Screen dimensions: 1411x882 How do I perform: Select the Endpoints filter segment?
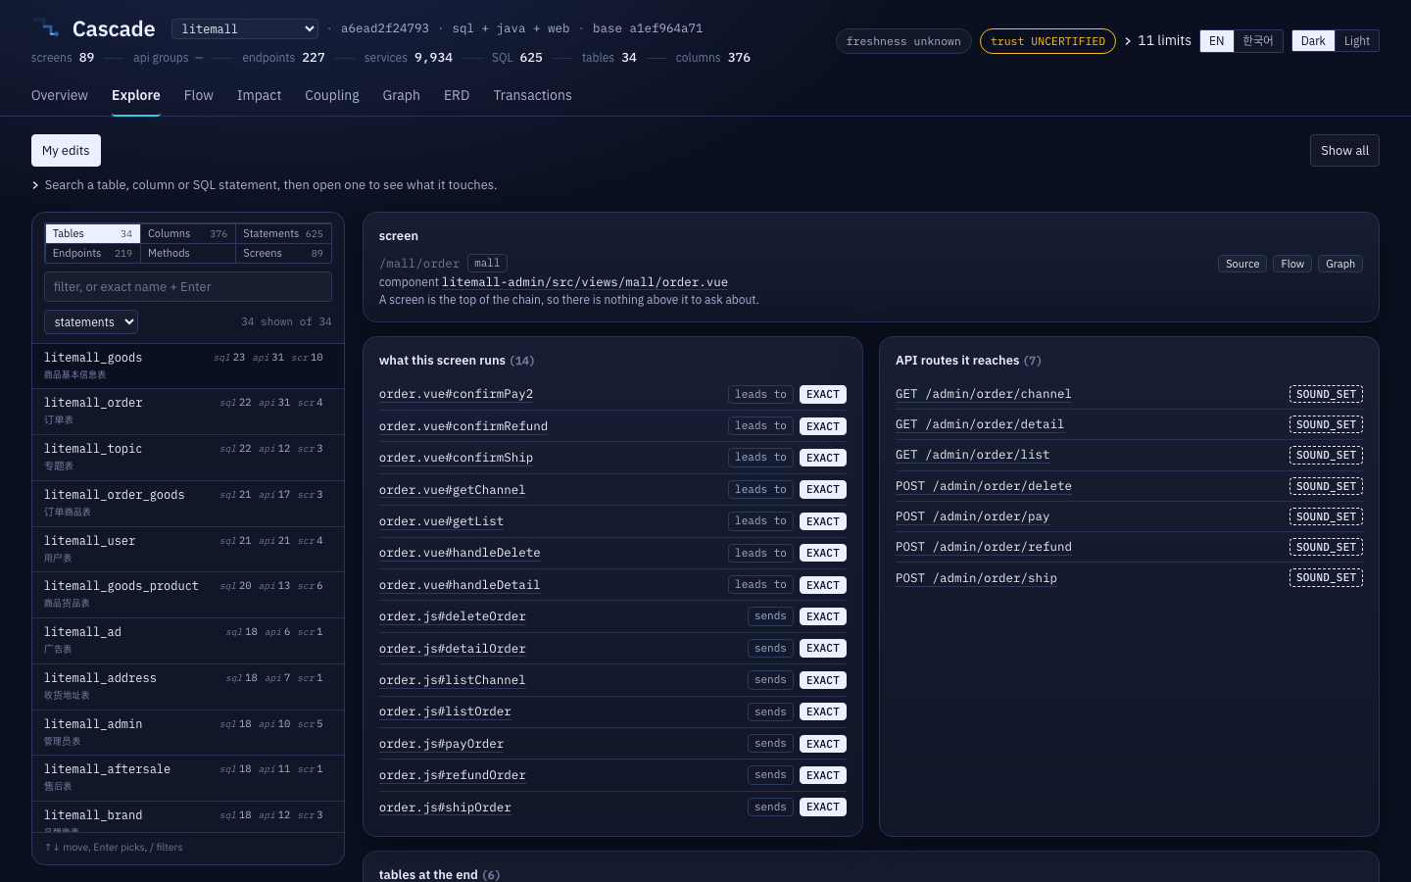click(x=92, y=253)
